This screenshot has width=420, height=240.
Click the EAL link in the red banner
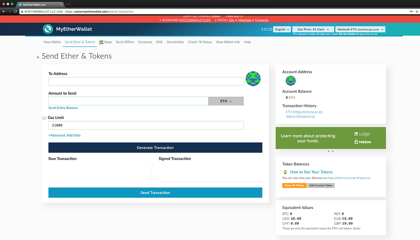[x=232, y=20]
